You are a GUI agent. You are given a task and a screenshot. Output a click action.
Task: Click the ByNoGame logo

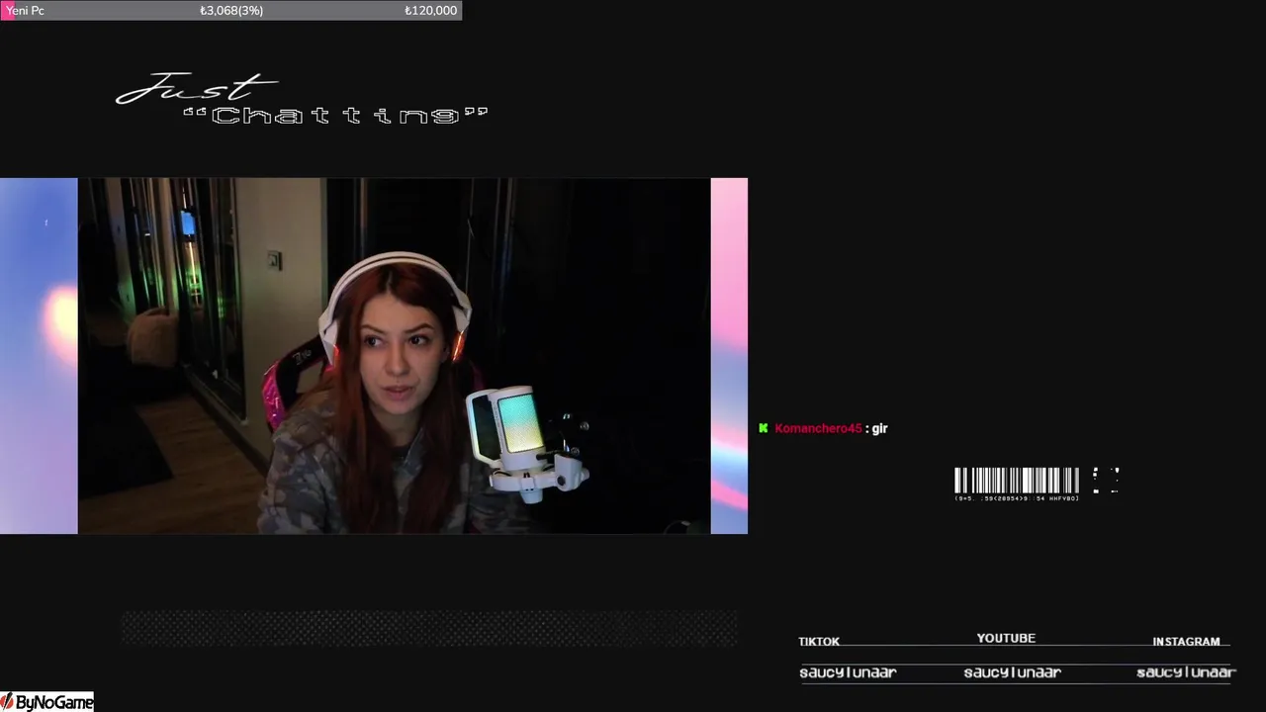click(47, 702)
